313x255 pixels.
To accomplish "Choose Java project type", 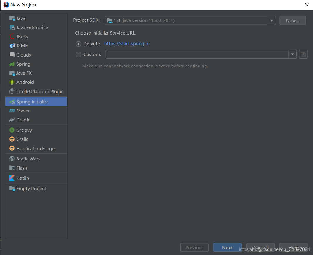I will coord(36,18).
